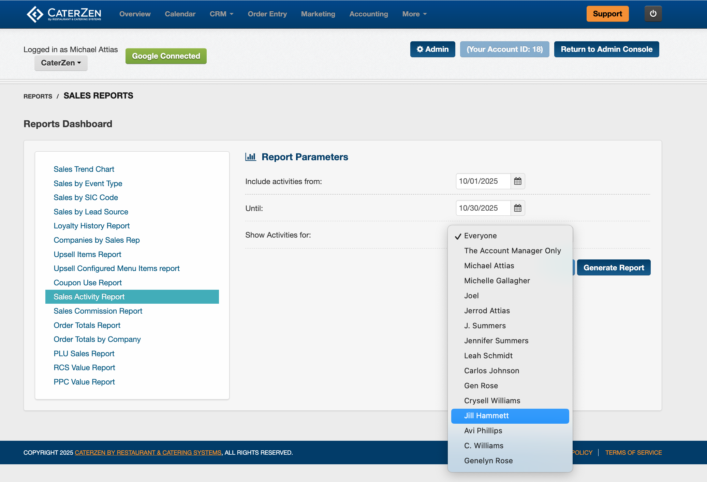The height and width of the screenshot is (482, 707).
Task: Click the Return to Admin Console button
Action: [606, 49]
